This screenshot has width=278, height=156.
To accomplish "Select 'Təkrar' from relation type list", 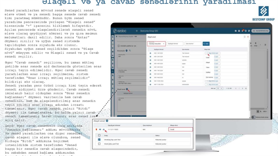I will [x=208, y=67].
